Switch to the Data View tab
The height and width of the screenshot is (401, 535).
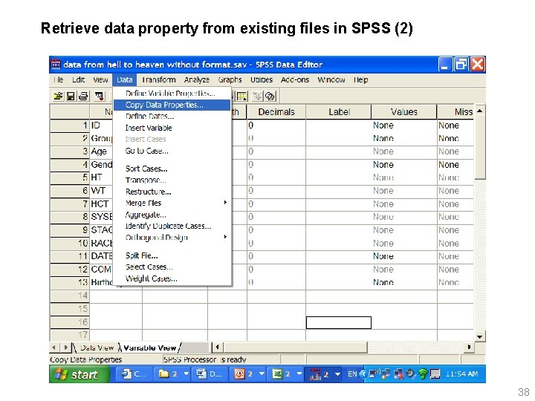(97, 348)
